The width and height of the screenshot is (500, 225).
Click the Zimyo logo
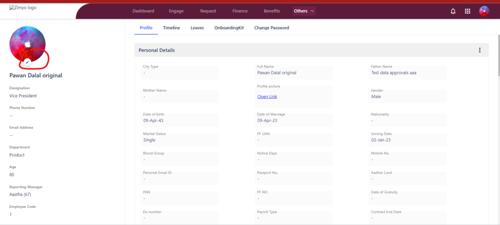(x=23, y=8)
